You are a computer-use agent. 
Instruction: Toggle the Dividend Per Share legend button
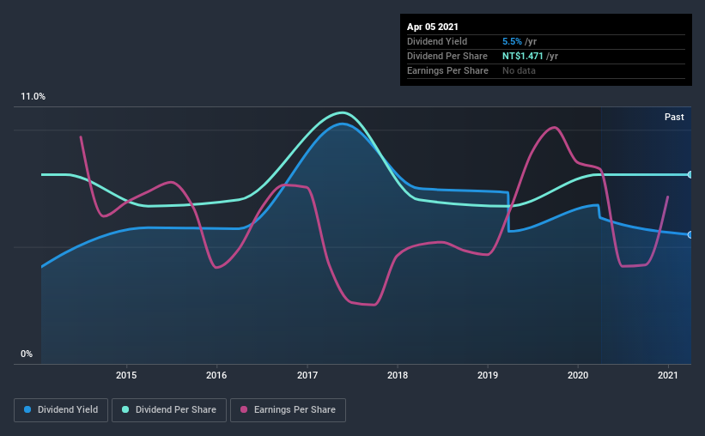[169, 410]
